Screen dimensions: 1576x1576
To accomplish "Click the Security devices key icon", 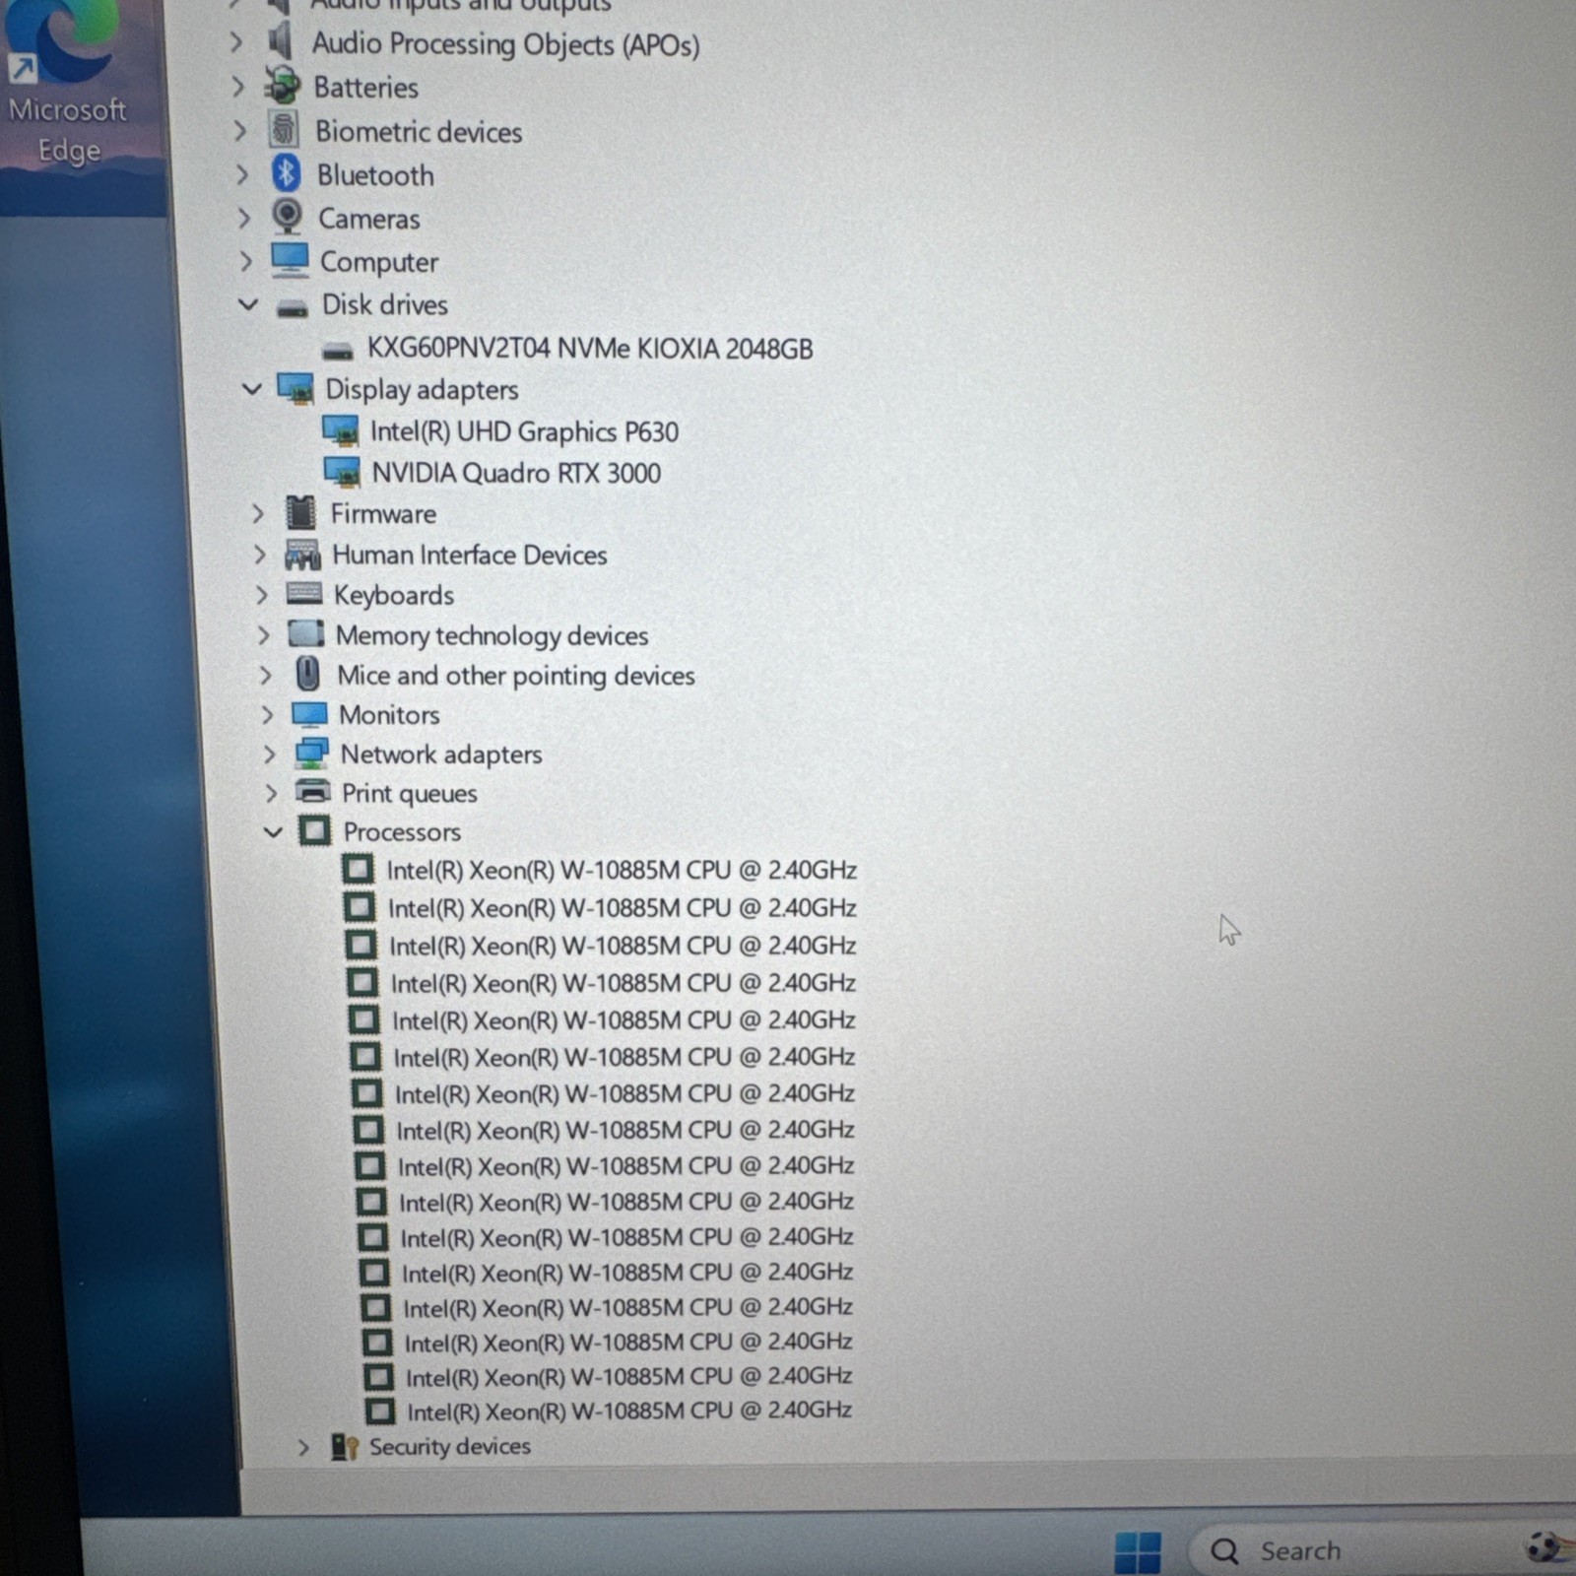I will pos(344,1446).
